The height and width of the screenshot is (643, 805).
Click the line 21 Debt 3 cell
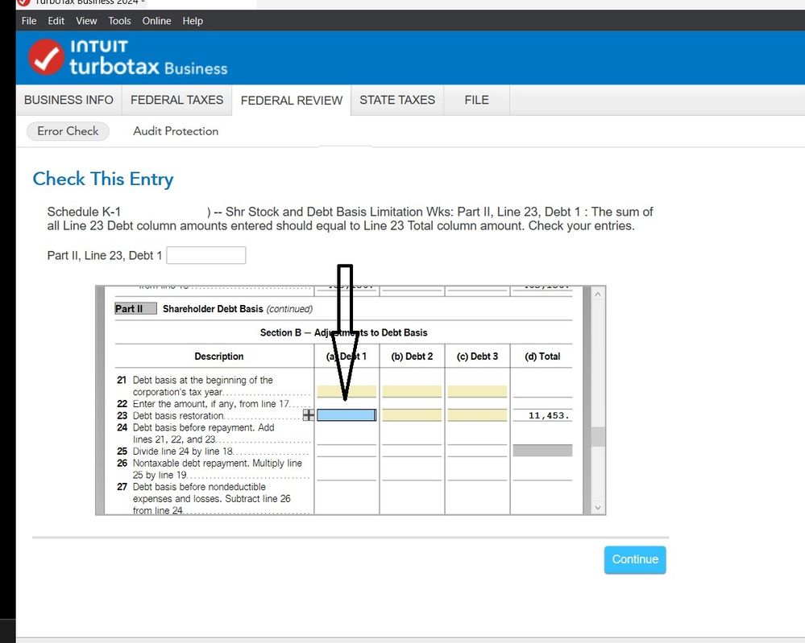point(477,392)
